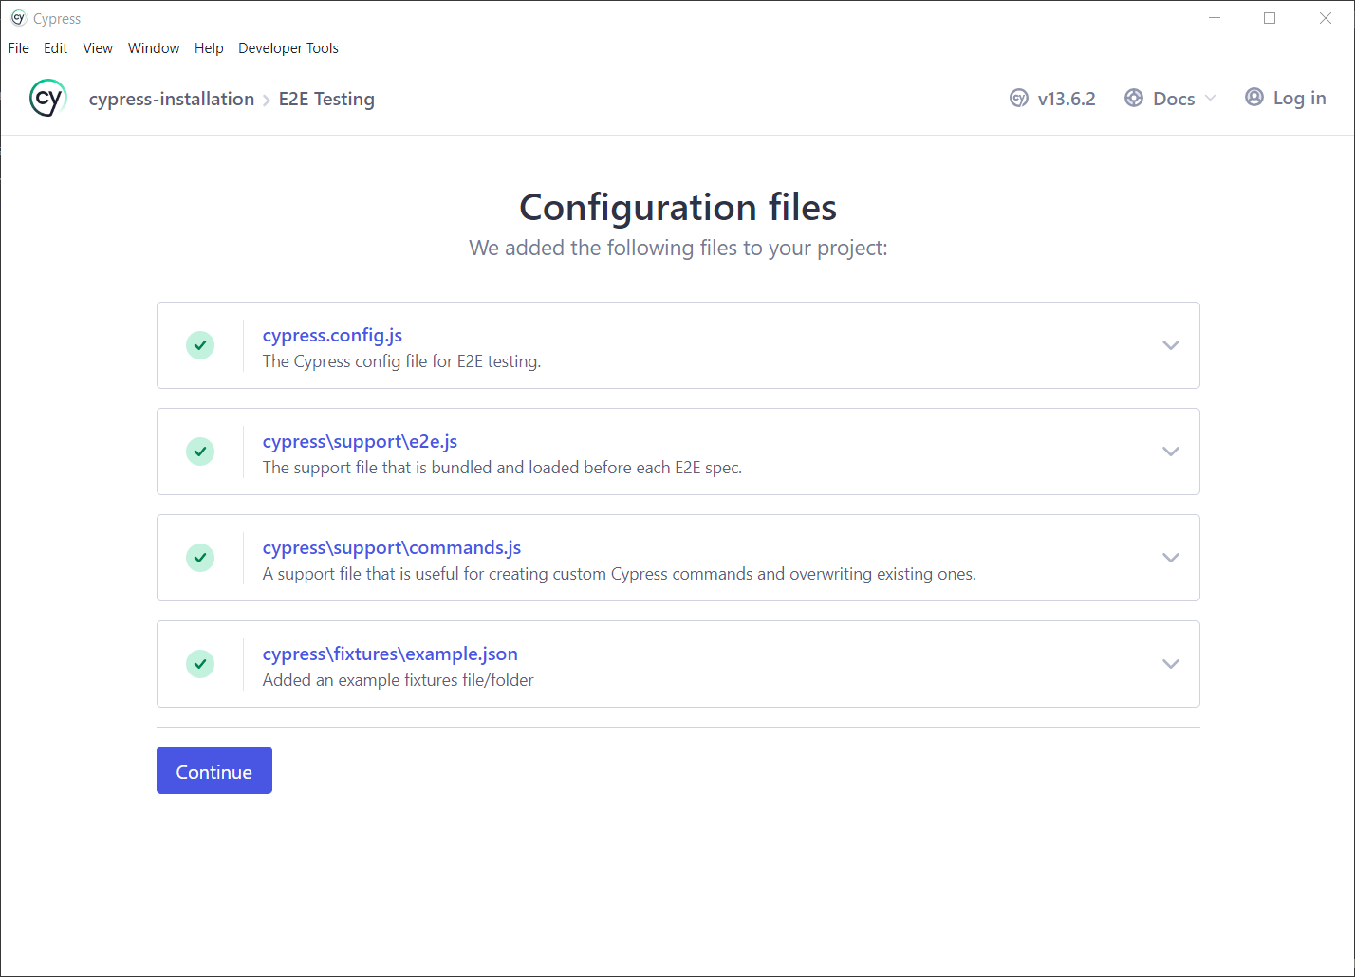The height and width of the screenshot is (977, 1355).
Task: Click green checkmark beside cypress.config.js
Action: [200, 345]
